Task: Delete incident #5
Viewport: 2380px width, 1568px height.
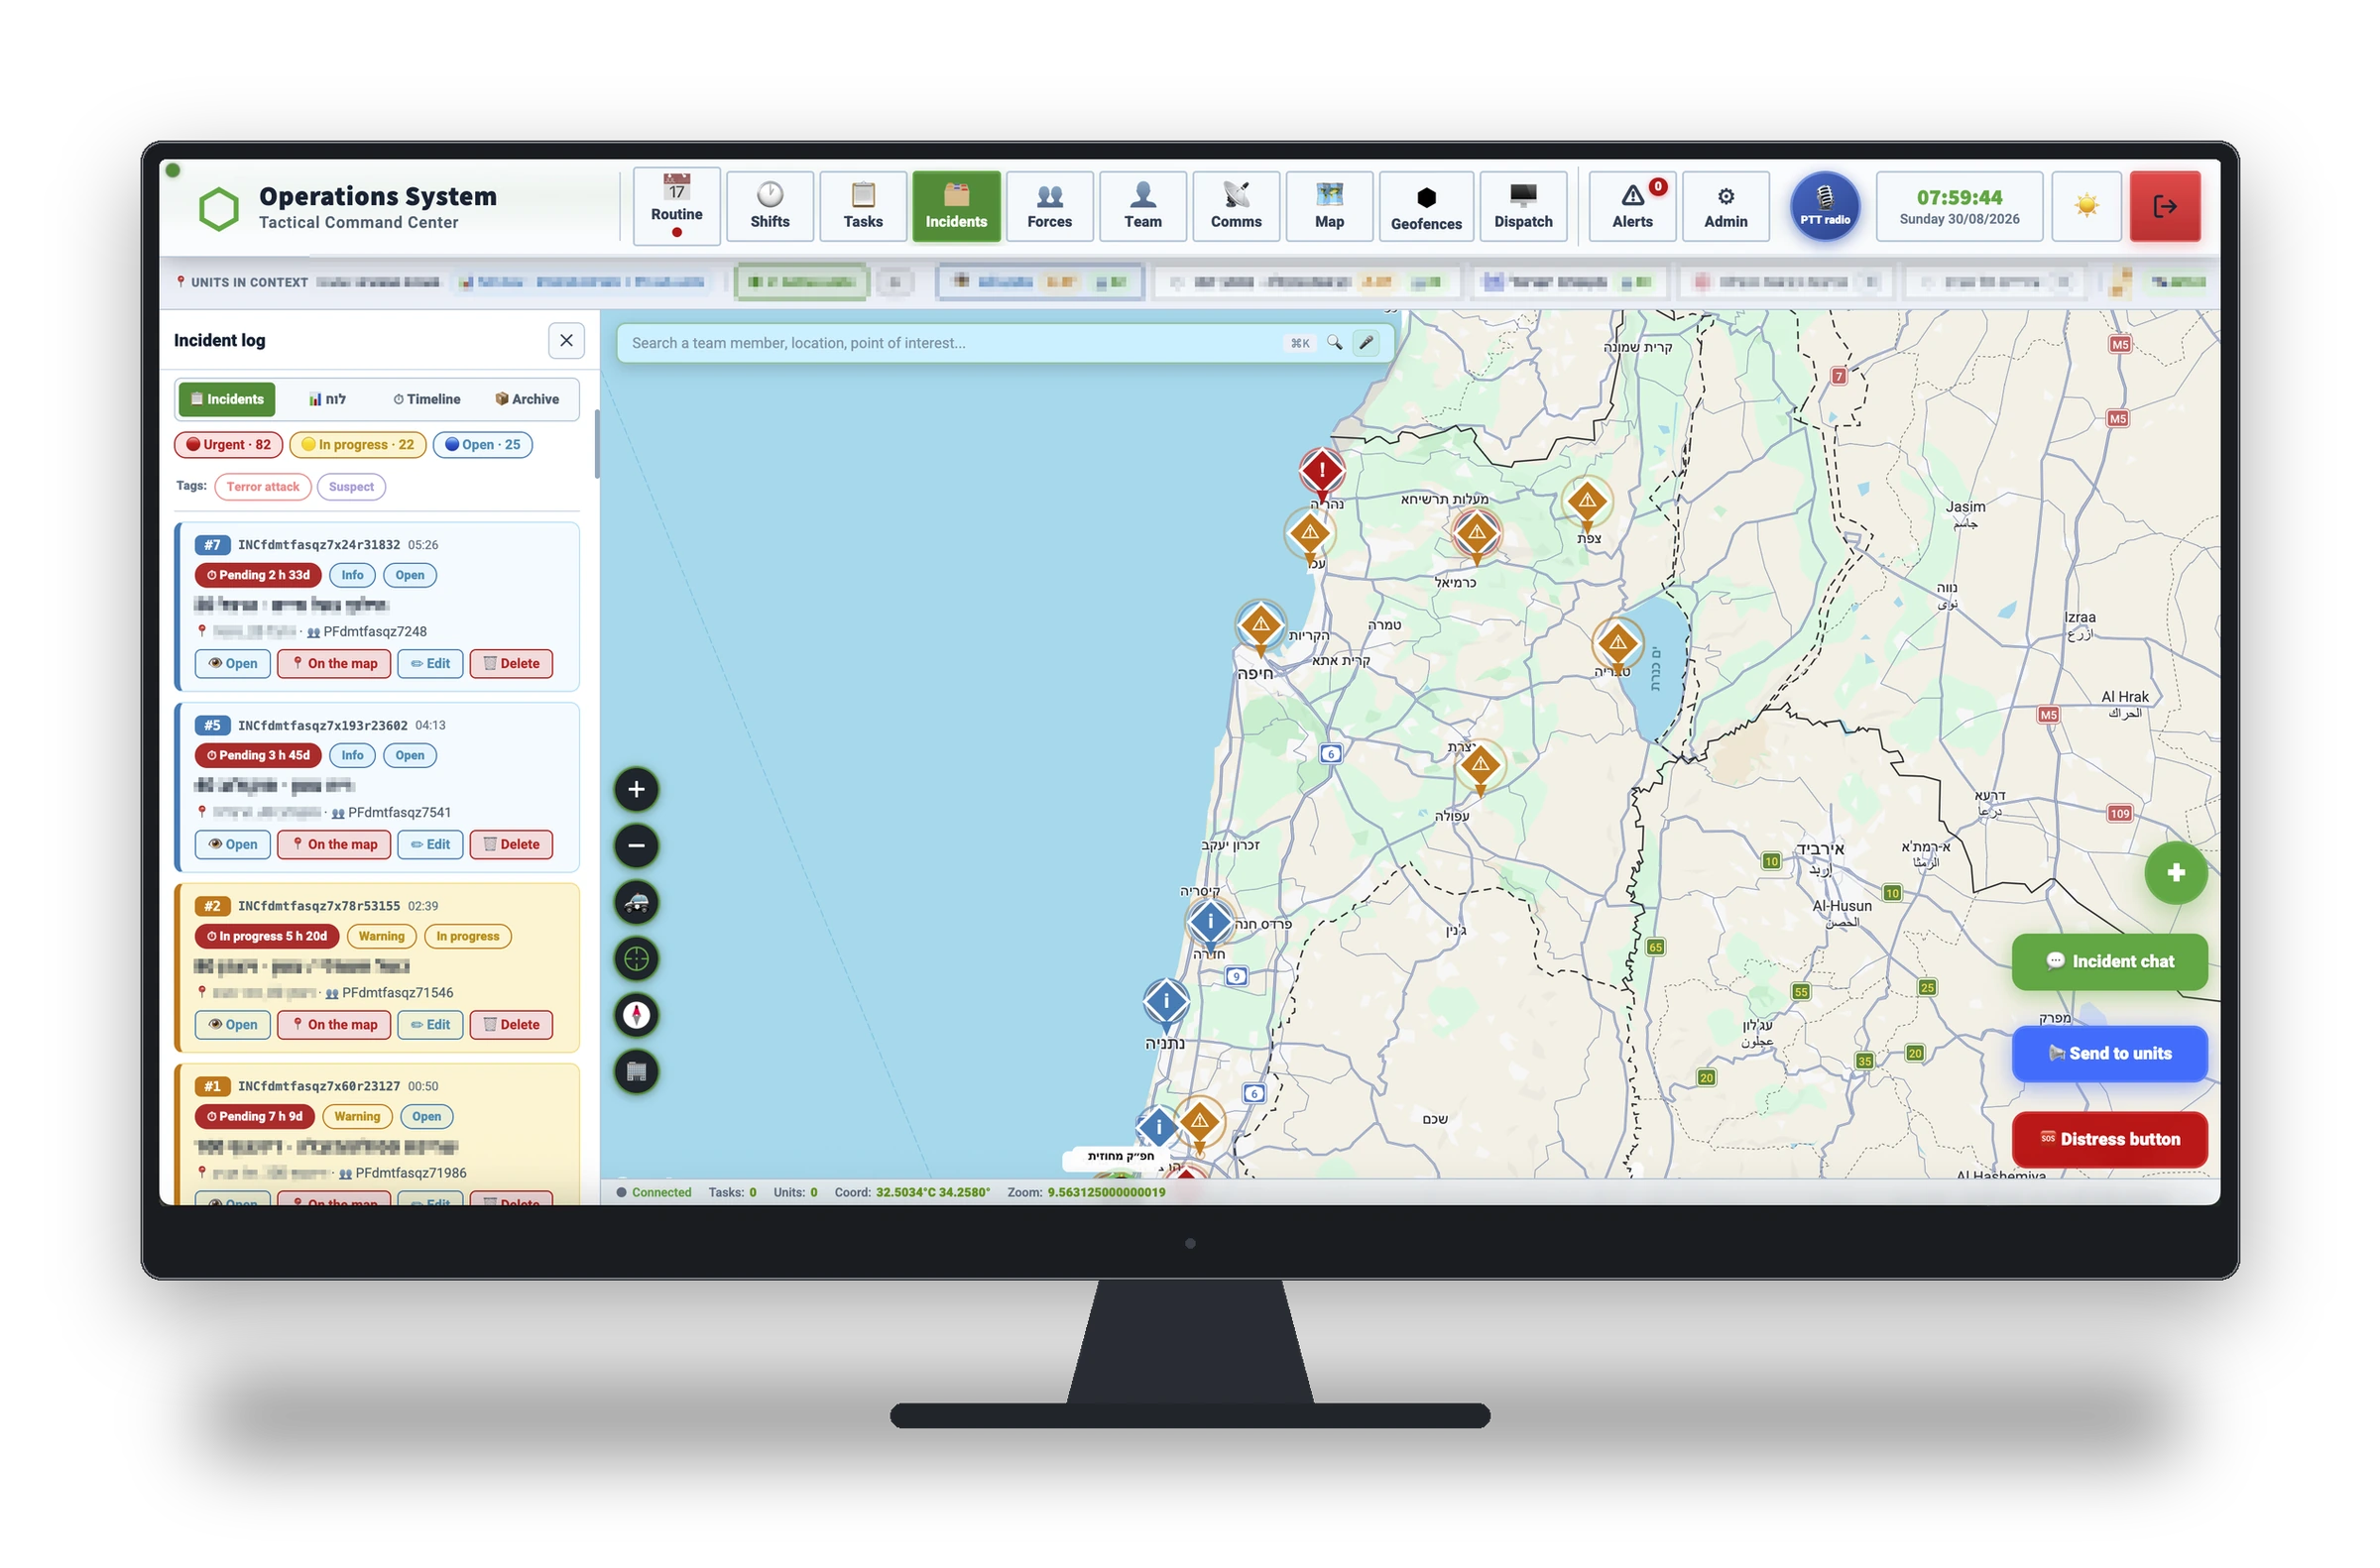Action: click(x=511, y=844)
